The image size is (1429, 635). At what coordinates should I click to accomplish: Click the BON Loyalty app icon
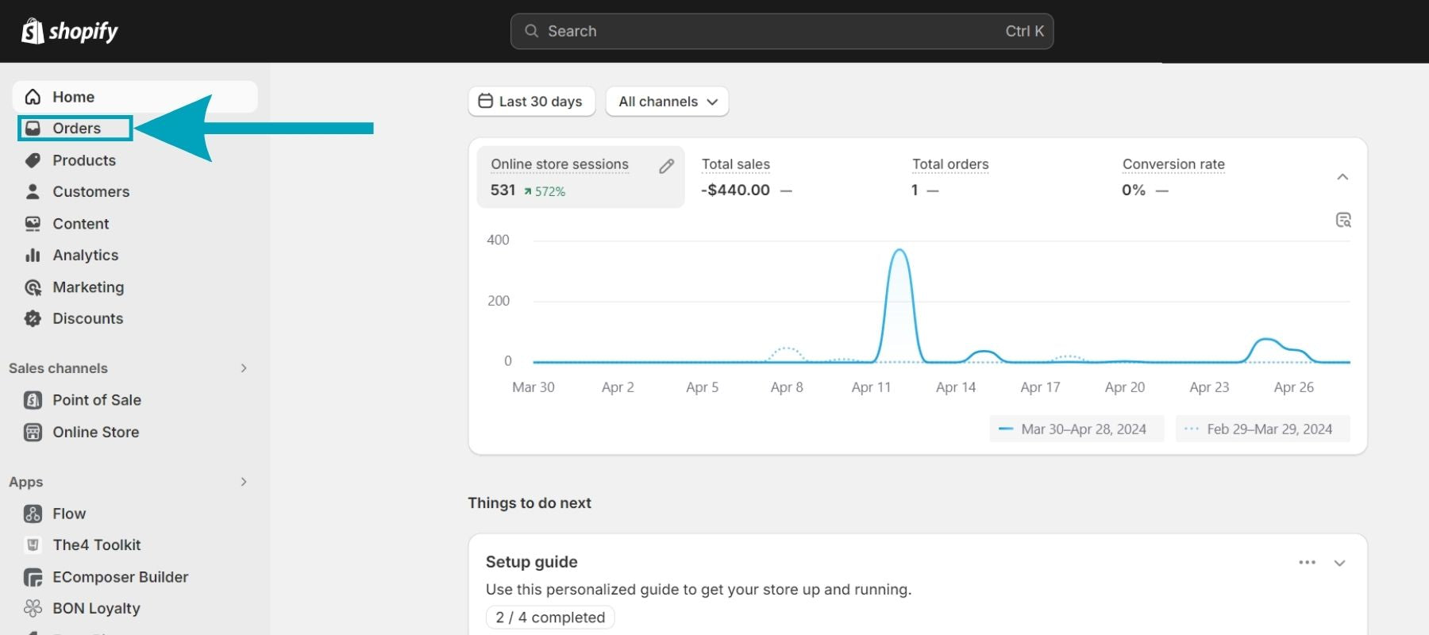tap(33, 608)
